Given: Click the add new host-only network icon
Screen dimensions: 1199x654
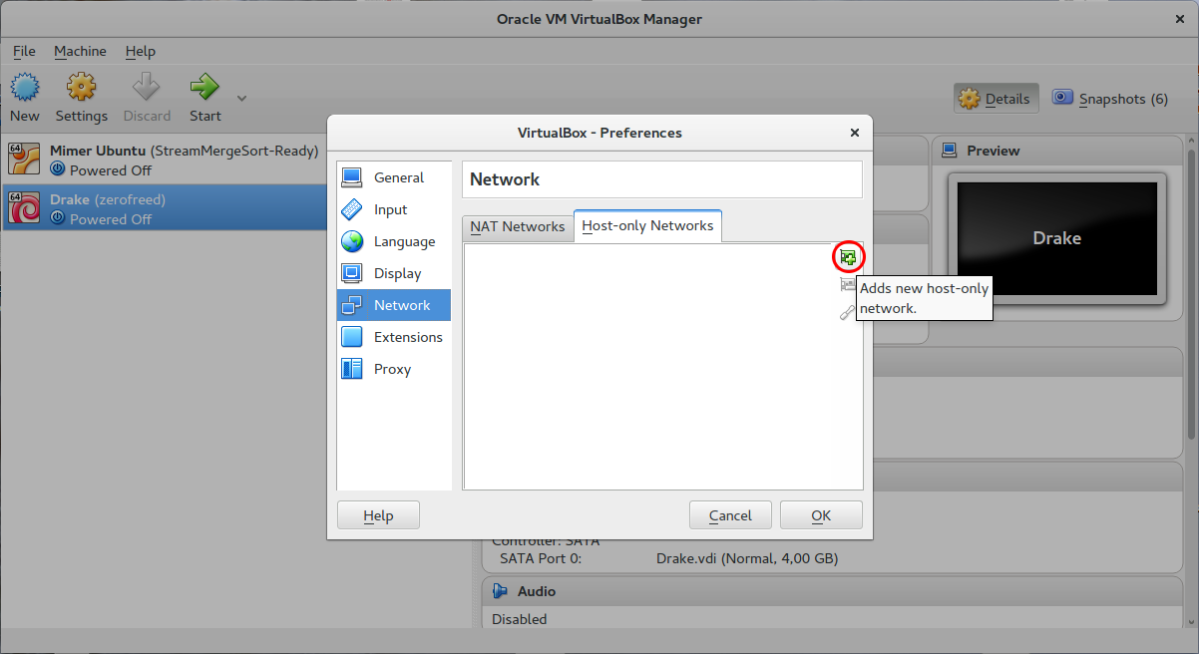Looking at the screenshot, I should (848, 257).
